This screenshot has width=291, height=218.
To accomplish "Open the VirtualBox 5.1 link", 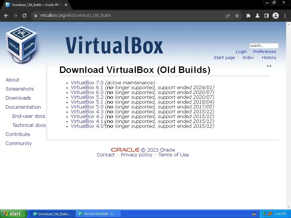I will [x=87, y=102].
